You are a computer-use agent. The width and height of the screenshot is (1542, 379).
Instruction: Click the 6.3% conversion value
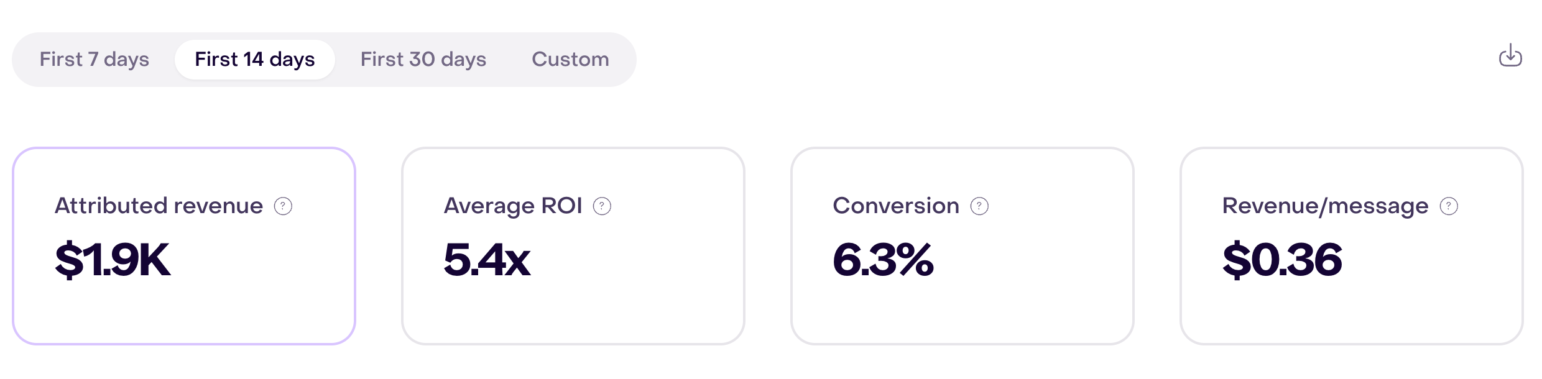[883, 260]
